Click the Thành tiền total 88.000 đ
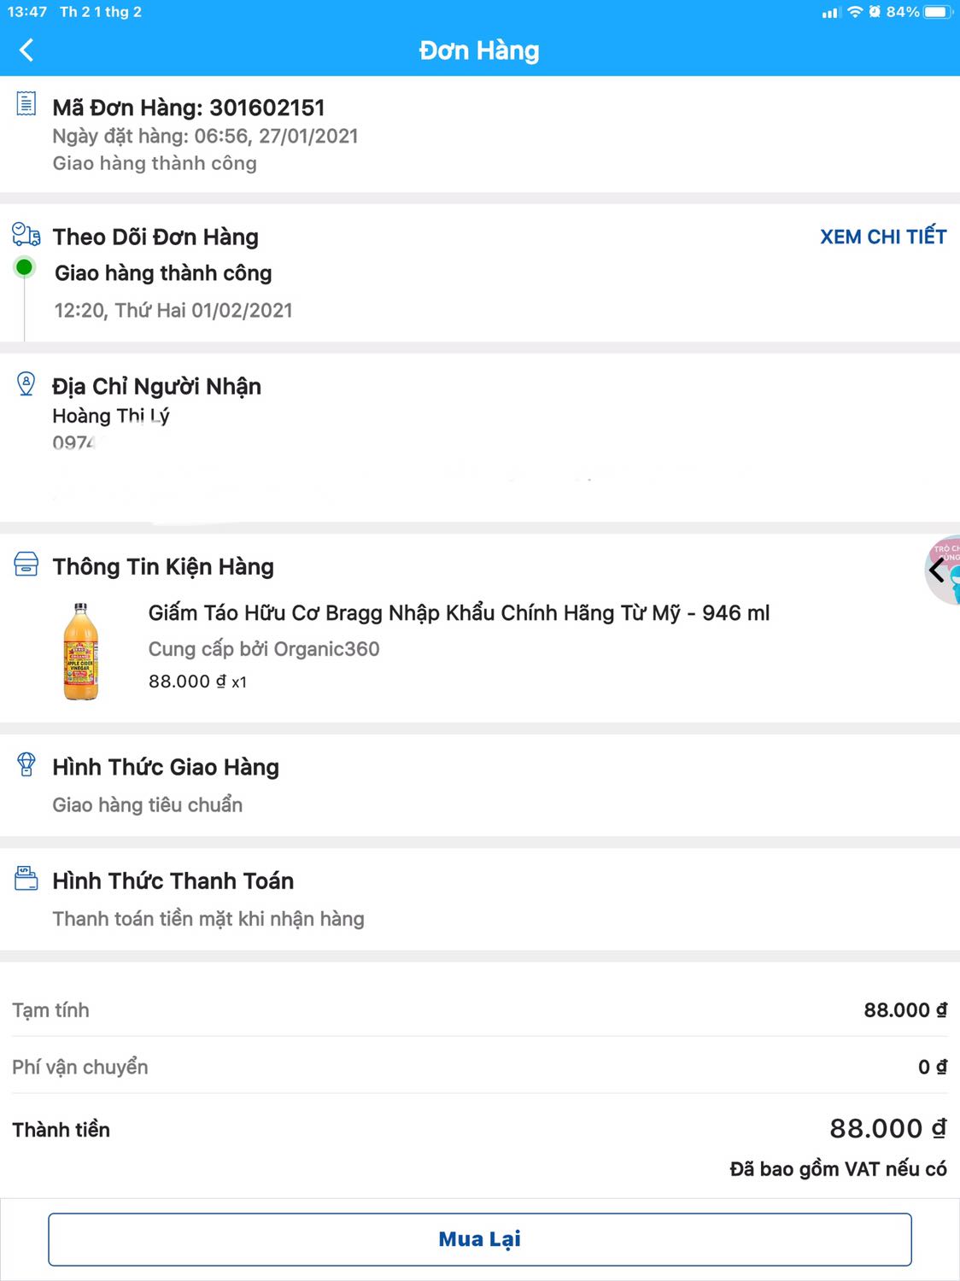The image size is (960, 1281). click(887, 1127)
